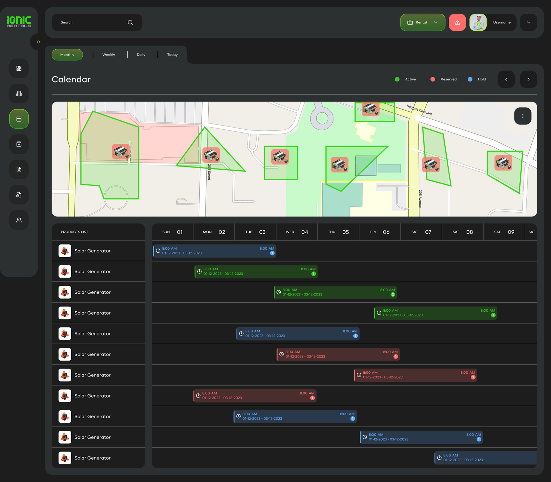Click the blue Hold legend dot
This screenshot has height=482, width=551.
pos(470,79)
